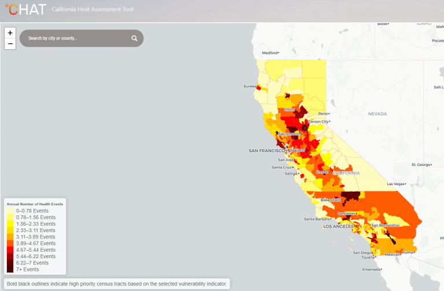Click the SAN FRANCISCO map label
The width and height of the screenshot is (444, 291).
pyautogui.click(x=267, y=151)
